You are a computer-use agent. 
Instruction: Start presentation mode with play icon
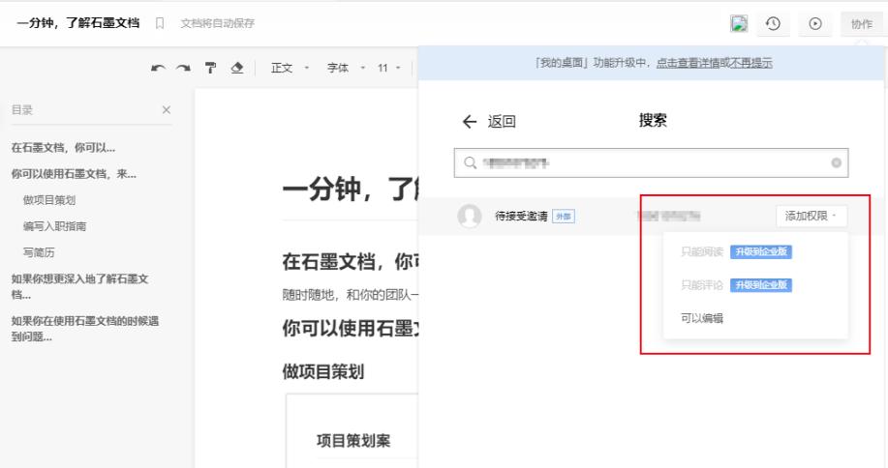pos(815,24)
